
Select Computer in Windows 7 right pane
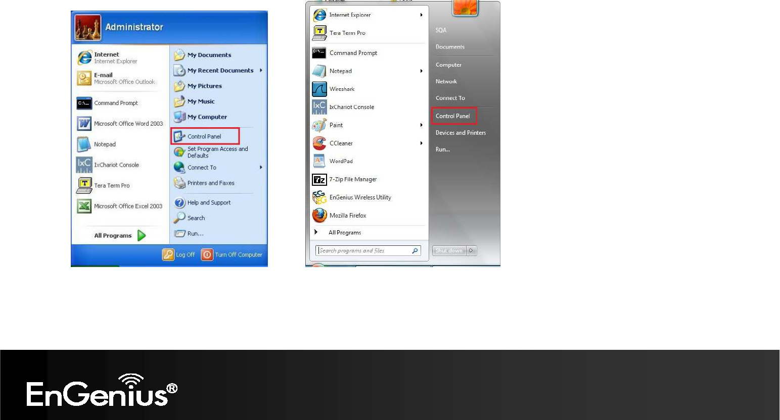point(448,65)
